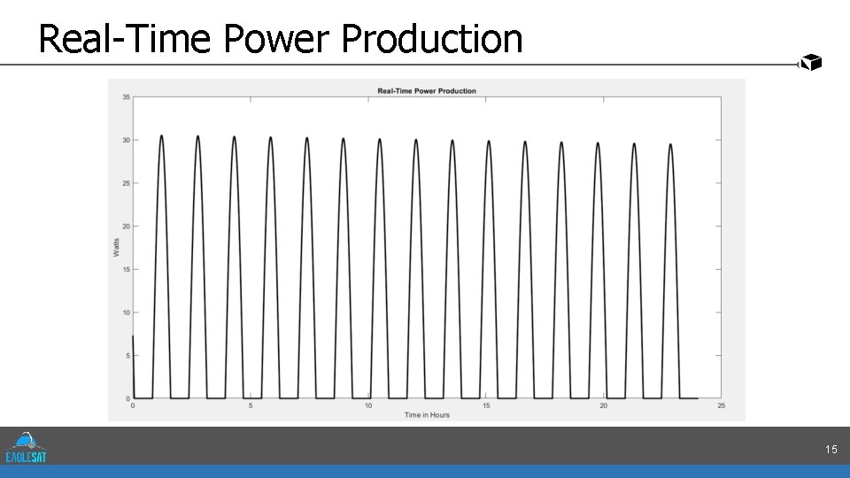The height and width of the screenshot is (478, 850).
Task: Click the y-axis tick label 30
Action: pyautogui.click(x=127, y=141)
